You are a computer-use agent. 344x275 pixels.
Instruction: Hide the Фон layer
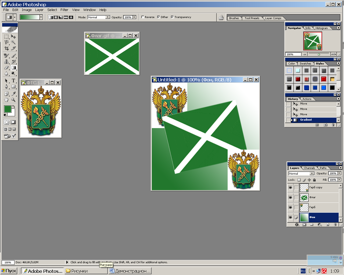click(x=290, y=217)
